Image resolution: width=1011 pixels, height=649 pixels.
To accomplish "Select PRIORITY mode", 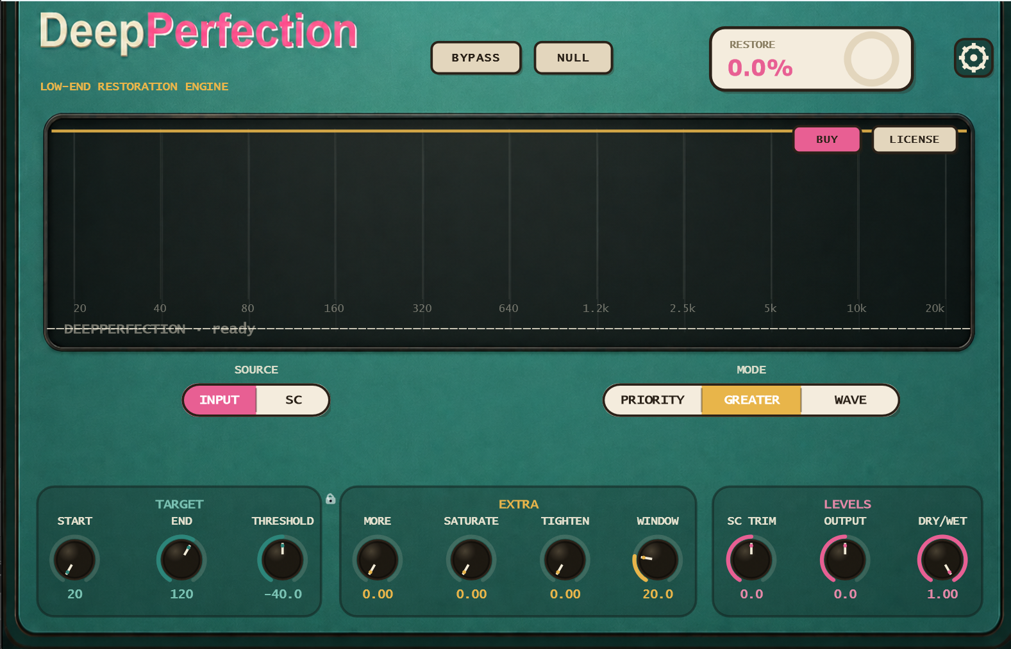I will (653, 400).
